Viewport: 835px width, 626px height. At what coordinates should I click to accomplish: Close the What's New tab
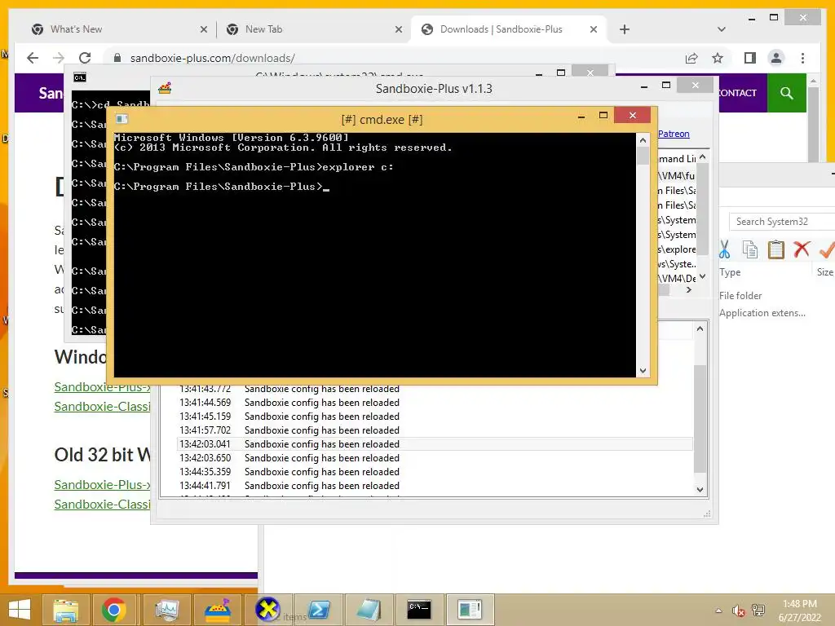tap(203, 29)
